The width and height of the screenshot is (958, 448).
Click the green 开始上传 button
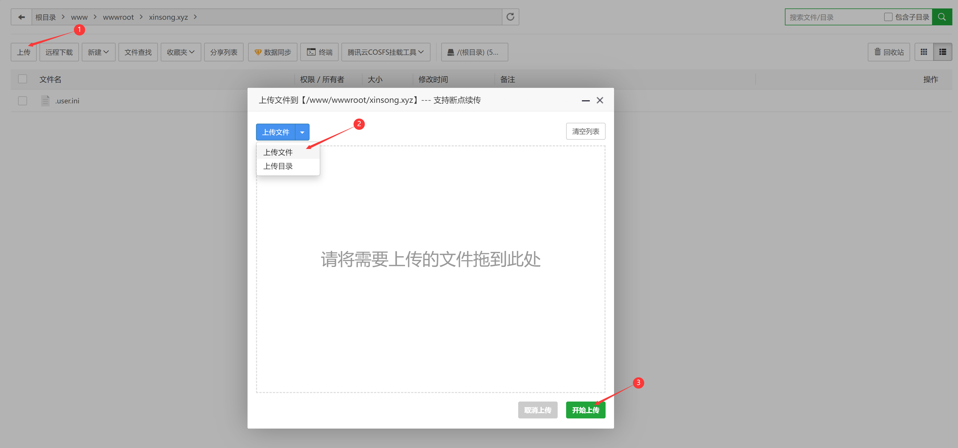click(585, 410)
